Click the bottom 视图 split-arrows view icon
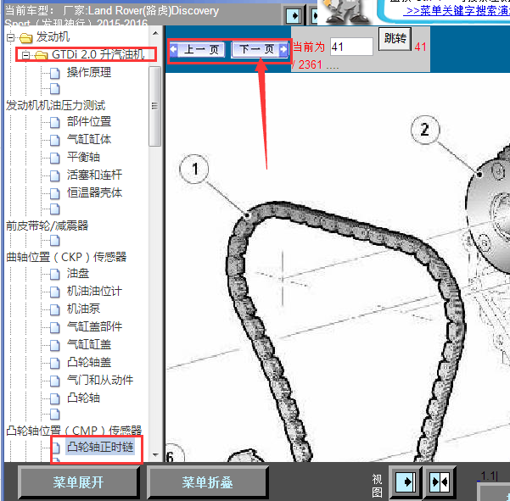The image size is (510, 501). tap(440, 482)
